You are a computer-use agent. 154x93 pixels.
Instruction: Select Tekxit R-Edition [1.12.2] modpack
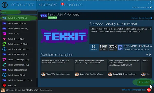[18, 60]
